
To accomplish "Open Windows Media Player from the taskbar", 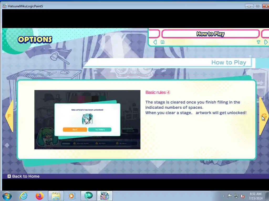I will [x=71, y=196].
